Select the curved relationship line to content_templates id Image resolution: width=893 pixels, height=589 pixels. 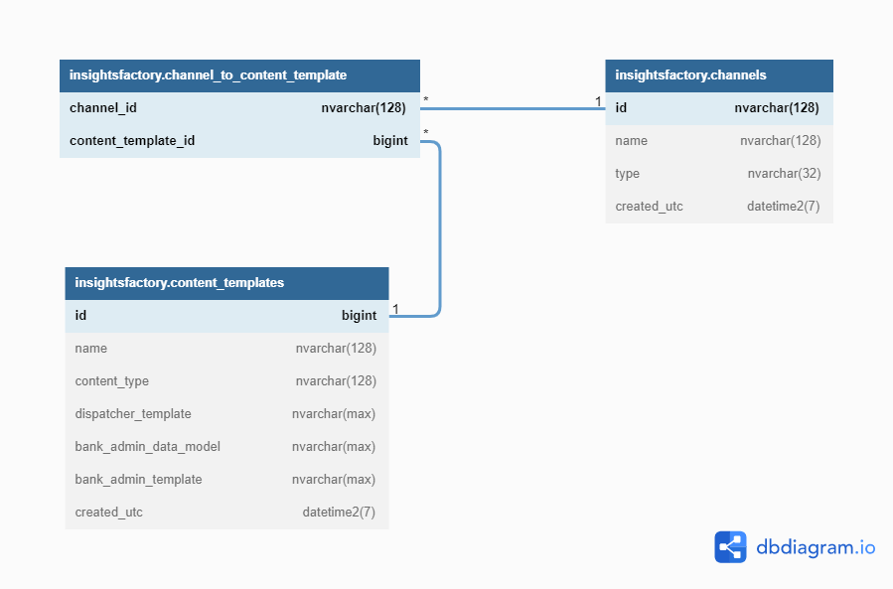439,228
